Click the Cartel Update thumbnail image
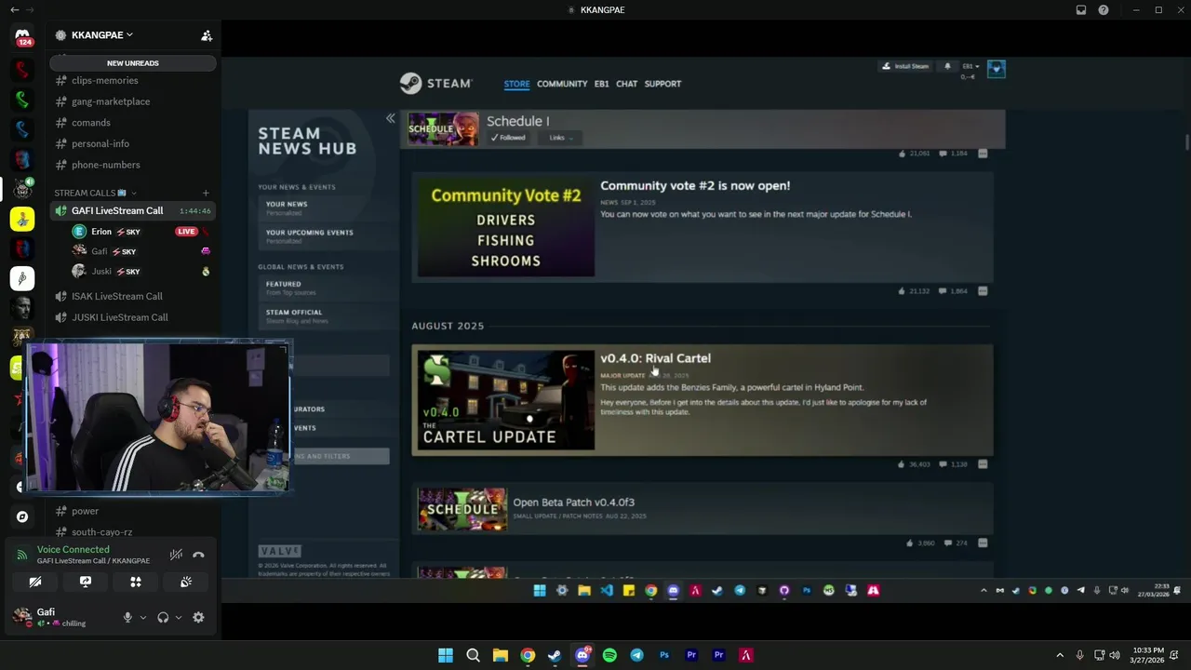Screen dimensions: 1191x670 [506, 400]
